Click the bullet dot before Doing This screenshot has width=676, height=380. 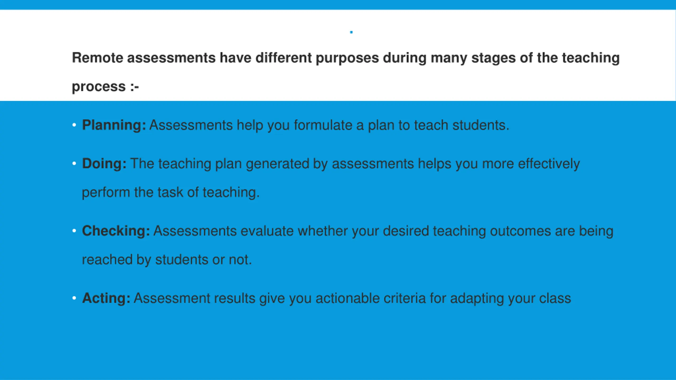coord(74,164)
